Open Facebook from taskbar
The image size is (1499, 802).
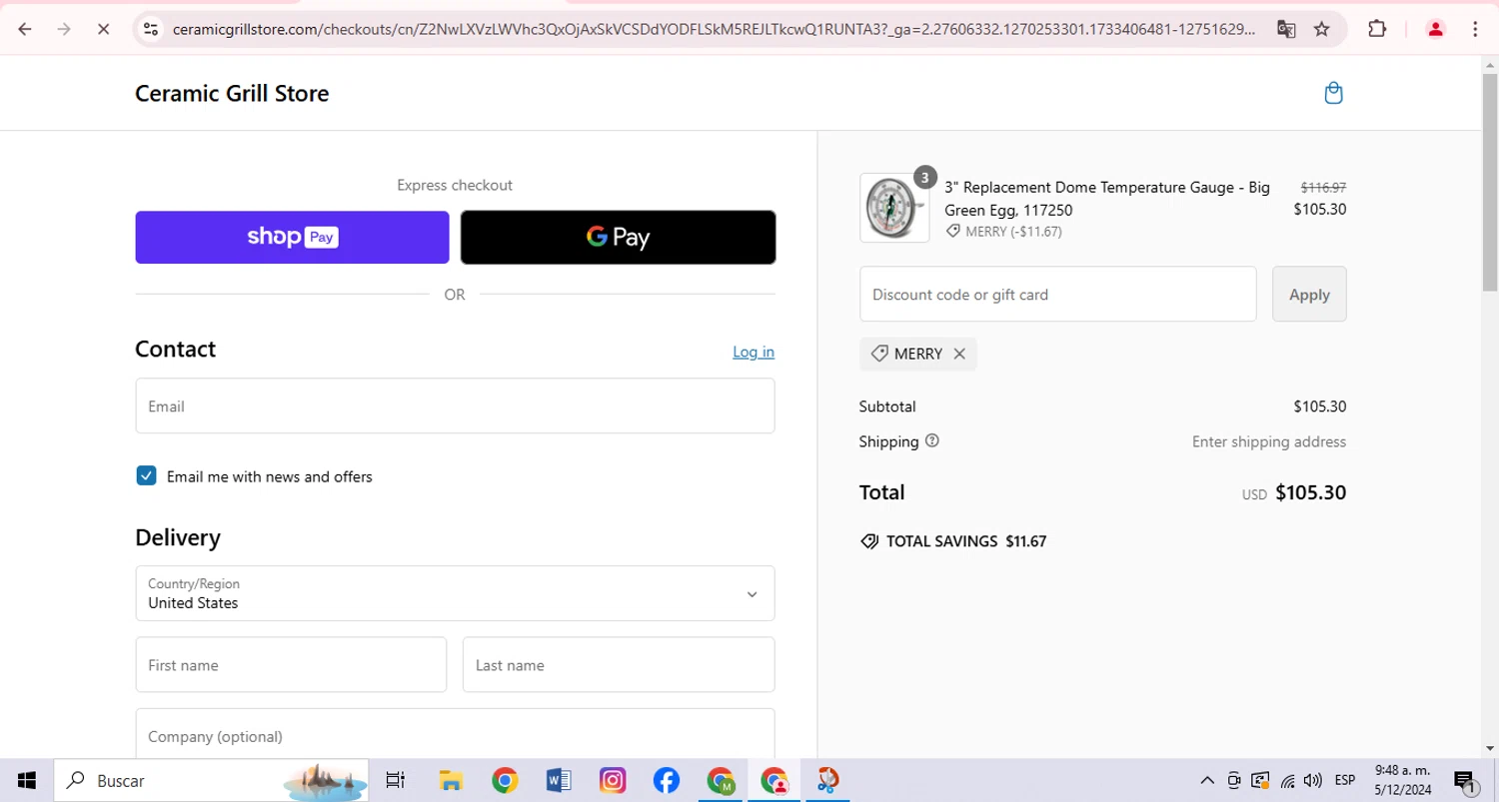click(x=667, y=781)
